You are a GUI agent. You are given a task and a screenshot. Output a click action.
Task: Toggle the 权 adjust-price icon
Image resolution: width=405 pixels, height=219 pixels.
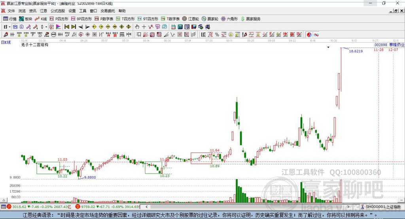52,27
